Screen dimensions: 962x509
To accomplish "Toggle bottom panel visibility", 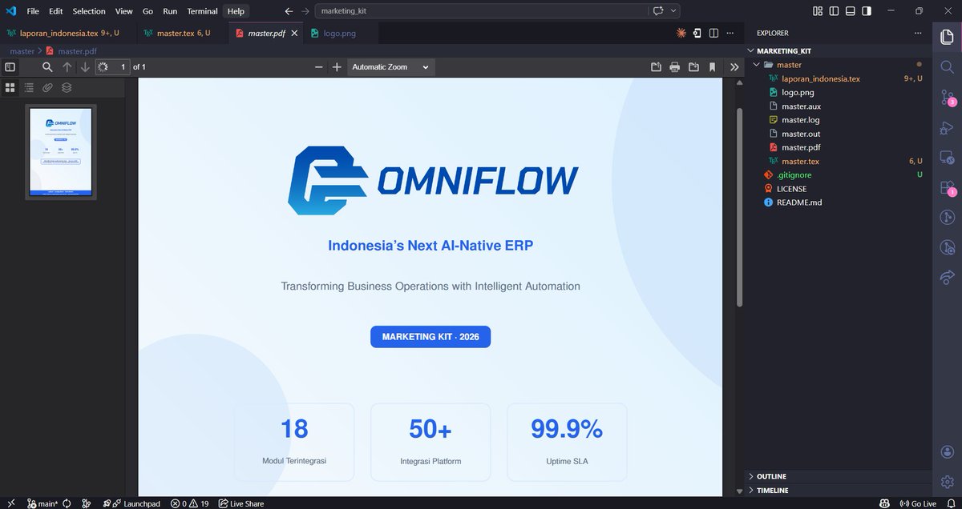I will pyautogui.click(x=851, y=11).
